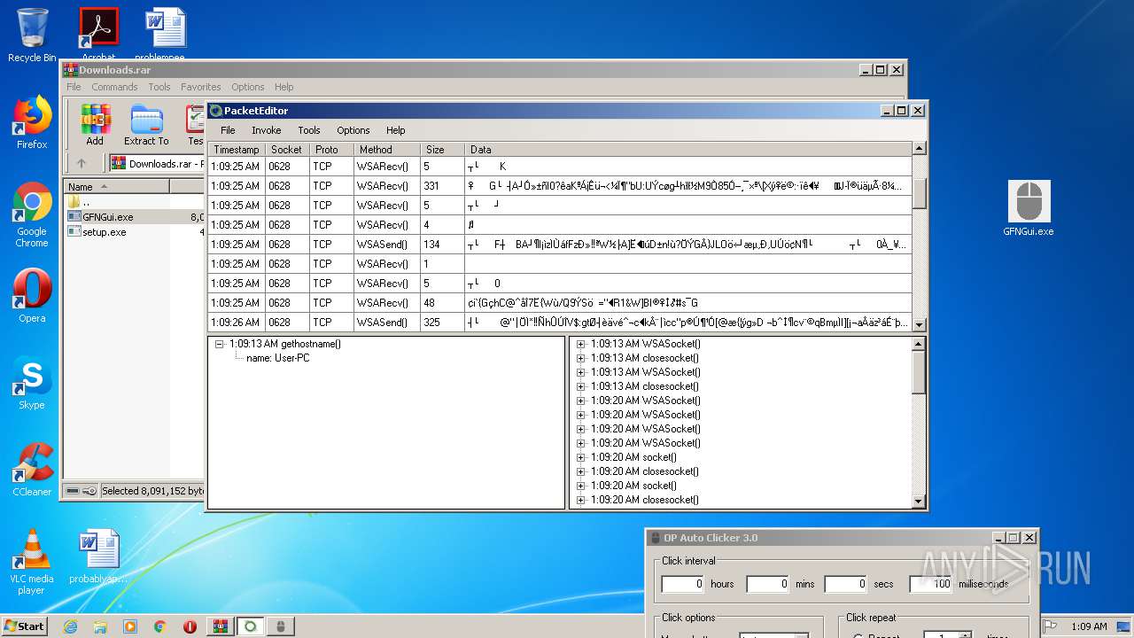This screenshot has width=1134, height=638.
Task: Switch to the OP Auto Clicker taskbar button
Action: 281,626
